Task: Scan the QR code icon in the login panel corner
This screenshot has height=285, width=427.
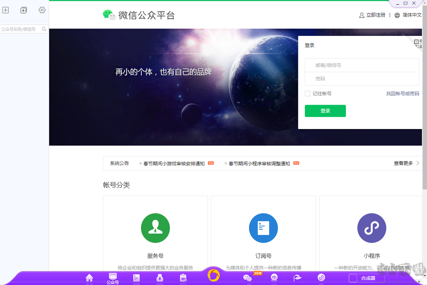Action: click(417, 43)
